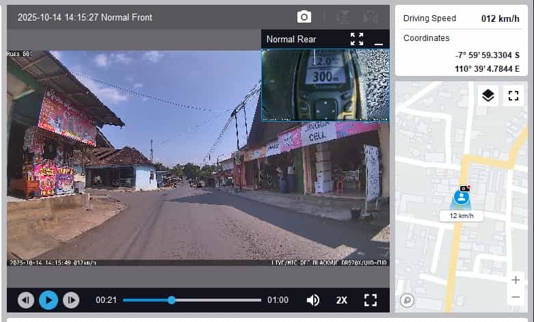Click the horizontal flip video icon
Screen dimensions: 534x322
(x=371, y=17)
